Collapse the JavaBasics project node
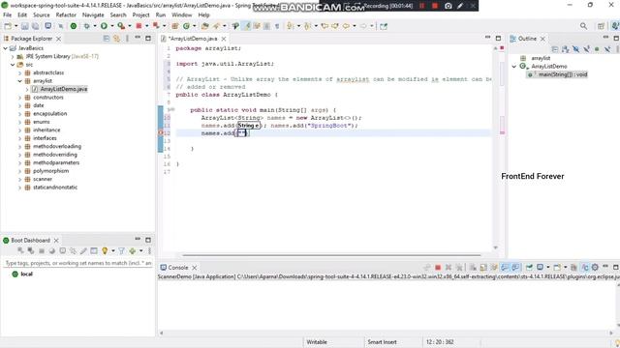The width and height of the screenshot is (620, 348). coord(5,48)
